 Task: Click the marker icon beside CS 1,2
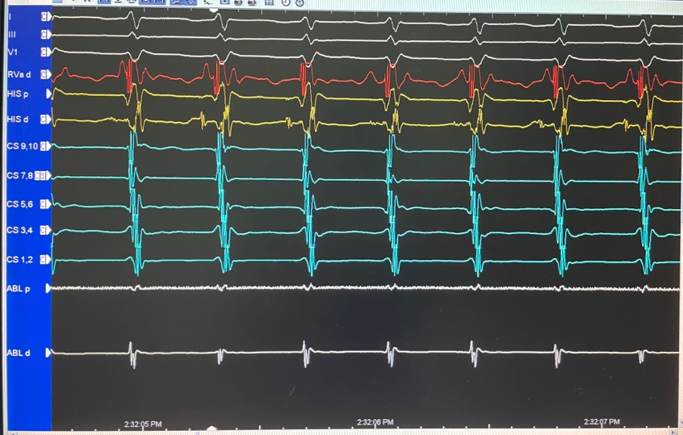[x=46, y=259]
